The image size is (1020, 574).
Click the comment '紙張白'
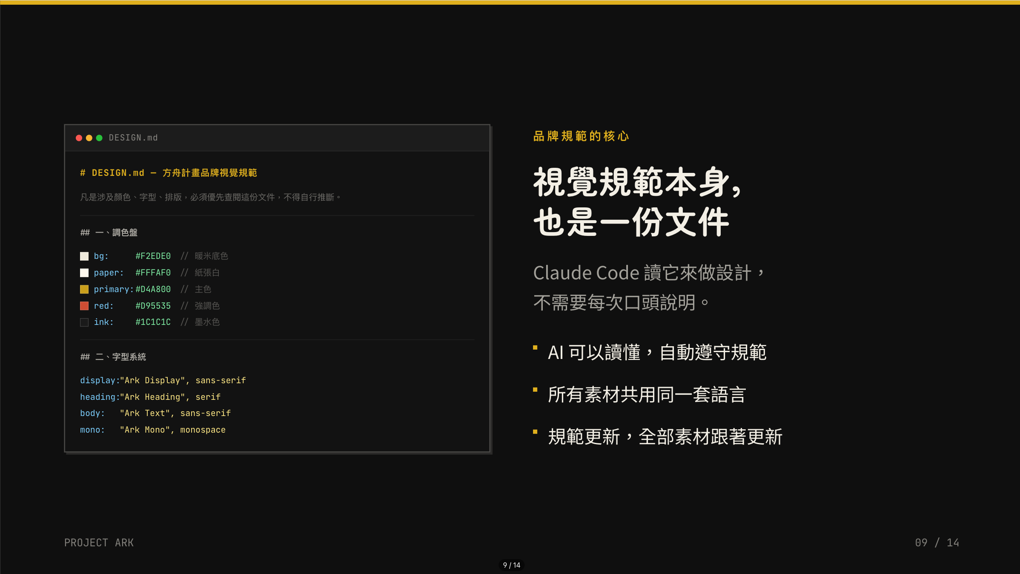pyautogui.click(x=207, y=273)
